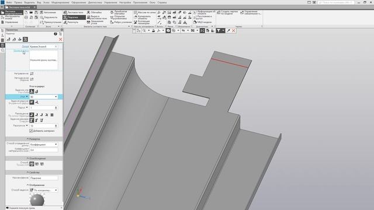374x210 pixels.
Task: Toggle Неподвижная сторона switch arrows
Action: tap(32, 79)
